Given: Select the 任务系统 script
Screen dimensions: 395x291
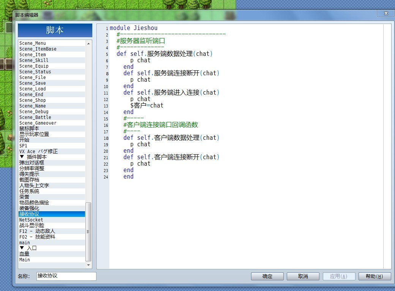Looking at the screenshot, I should coord(52,191).
